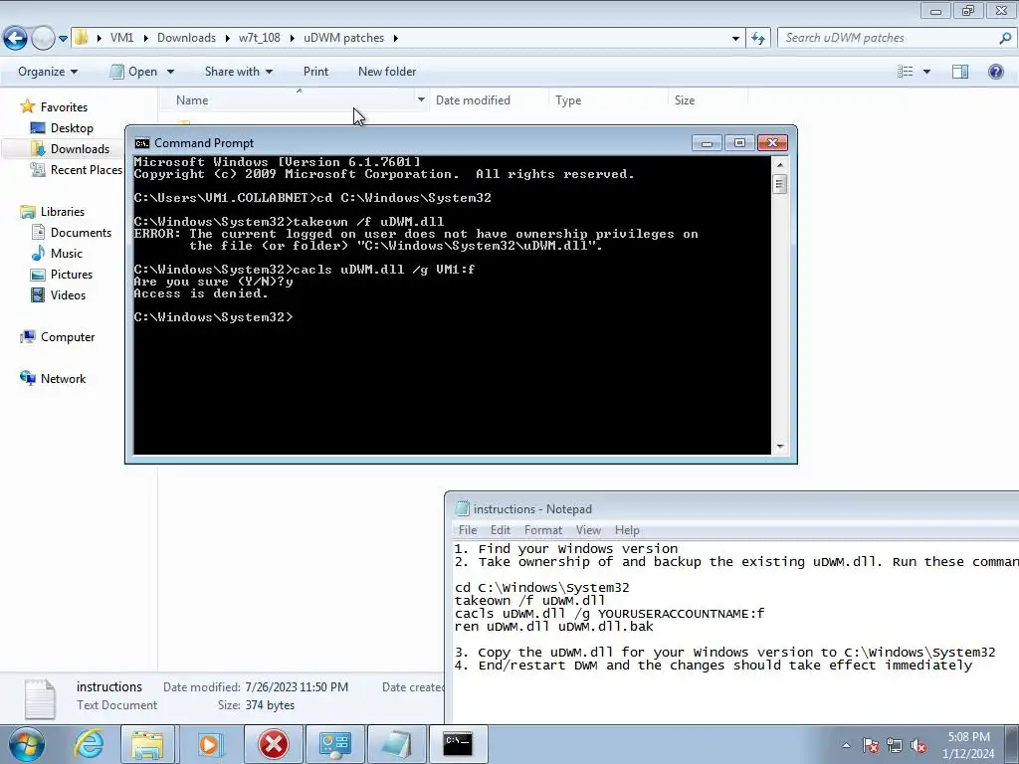Select uDWM patches breadcrumb
The width and height of the screenshot is (1019, 764).
343,39
